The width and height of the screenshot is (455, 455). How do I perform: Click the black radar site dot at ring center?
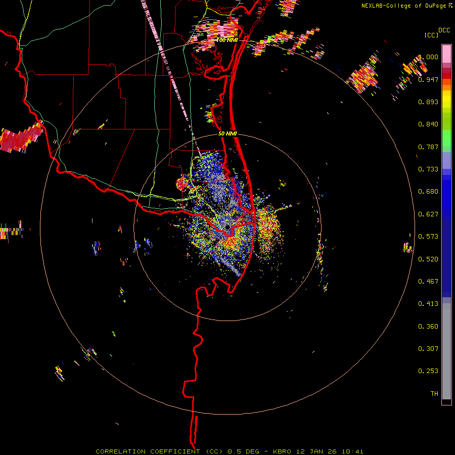point(227,227)
